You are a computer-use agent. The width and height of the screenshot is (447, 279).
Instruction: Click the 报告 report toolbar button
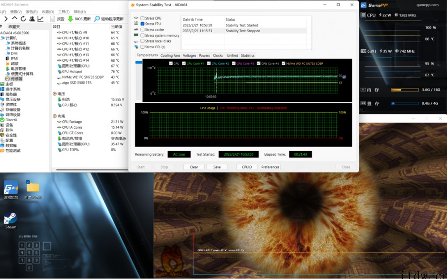[57, 19]
